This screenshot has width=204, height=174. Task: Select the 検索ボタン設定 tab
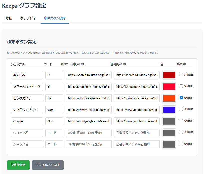click(x=55, y=18)
